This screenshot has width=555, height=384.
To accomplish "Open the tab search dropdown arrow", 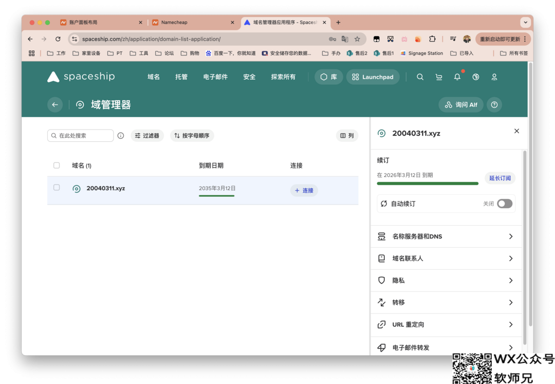I will tap(525, 22).
